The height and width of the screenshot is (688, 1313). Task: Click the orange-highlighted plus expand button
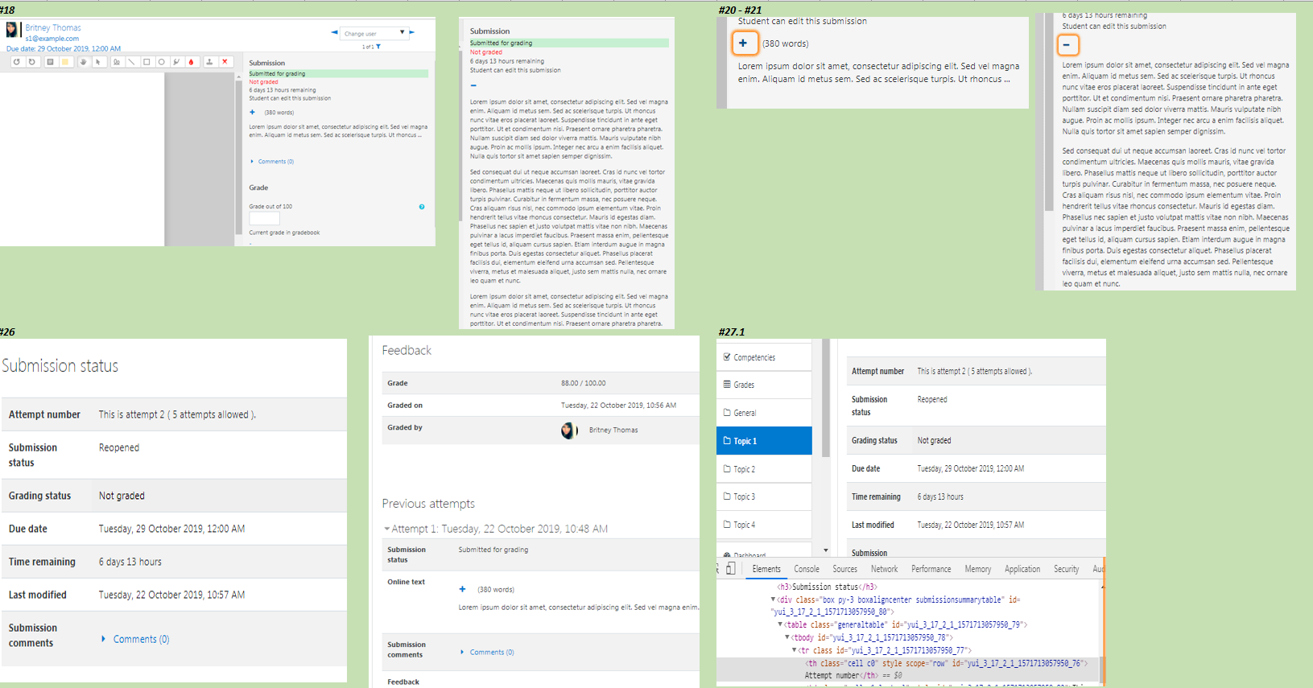click(x=743, y=43)
